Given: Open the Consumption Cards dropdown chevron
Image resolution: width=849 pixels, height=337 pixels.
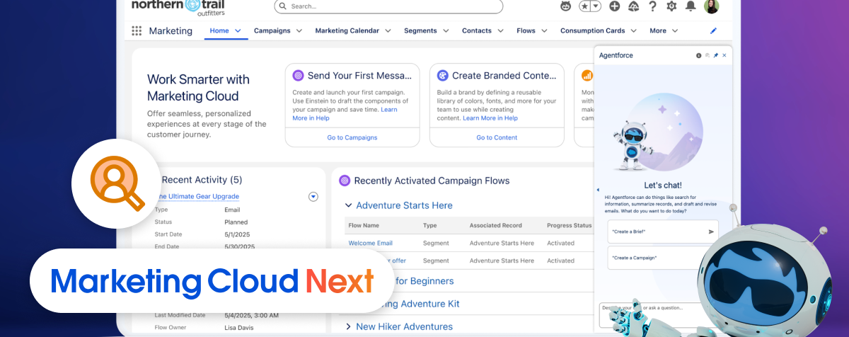Looking at the screenshot, I should click(x=634, y=31).
